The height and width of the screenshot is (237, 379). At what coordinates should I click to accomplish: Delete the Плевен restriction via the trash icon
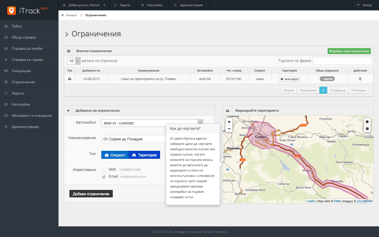tap(360, 79)
